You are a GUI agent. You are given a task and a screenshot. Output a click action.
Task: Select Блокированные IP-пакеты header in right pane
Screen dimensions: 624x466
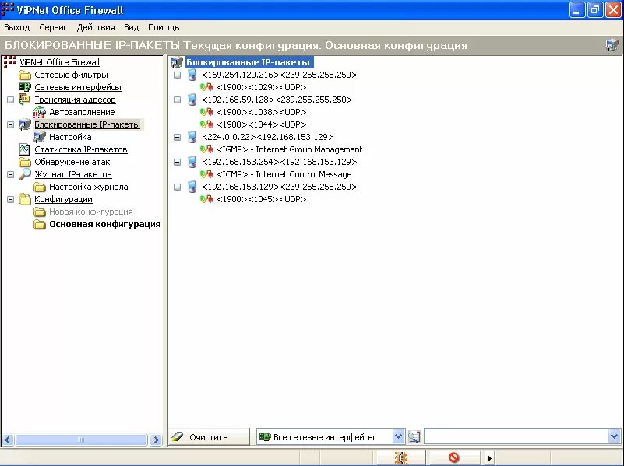click(249, 62)
